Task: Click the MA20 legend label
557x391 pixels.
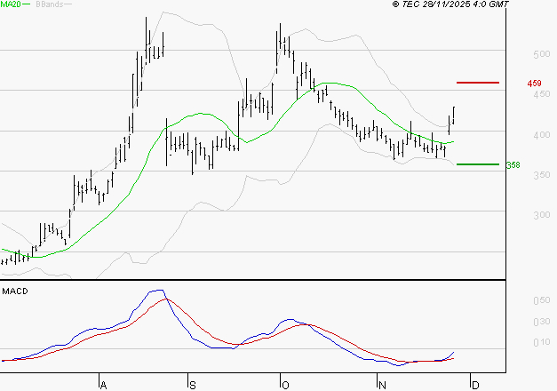Action: point(11,4)
